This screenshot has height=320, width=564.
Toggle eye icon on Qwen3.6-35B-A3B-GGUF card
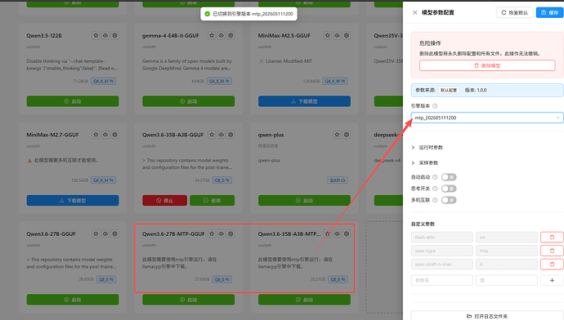pyautogui.click(x=222, y=135)
